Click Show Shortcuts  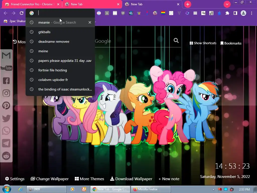(x=203, y=43)
